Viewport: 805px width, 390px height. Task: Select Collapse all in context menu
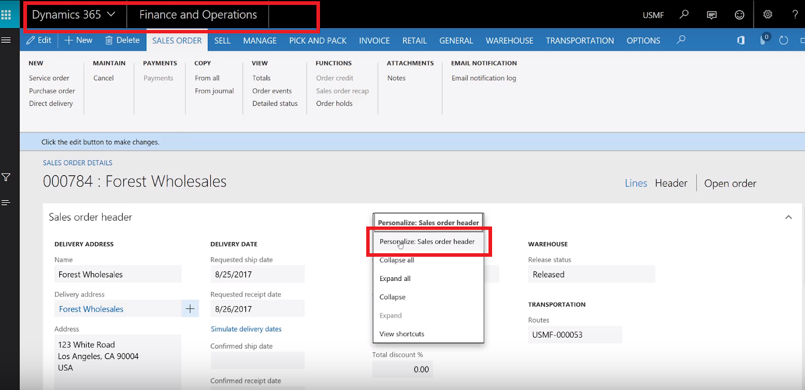428,260
